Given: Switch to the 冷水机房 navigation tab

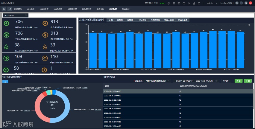Looking at the screenshot, I should coord(31,9).
